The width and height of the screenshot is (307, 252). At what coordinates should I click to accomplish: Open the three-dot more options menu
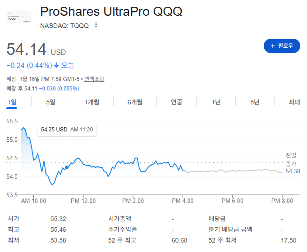[x=96, y=25]
